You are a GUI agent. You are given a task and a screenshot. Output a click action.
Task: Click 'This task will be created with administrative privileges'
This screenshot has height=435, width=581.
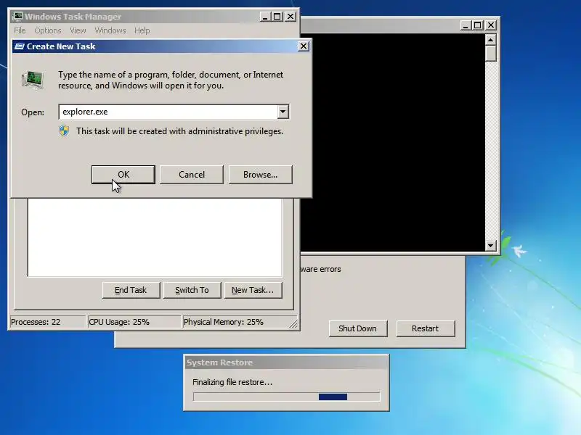(x=179, y=131)
